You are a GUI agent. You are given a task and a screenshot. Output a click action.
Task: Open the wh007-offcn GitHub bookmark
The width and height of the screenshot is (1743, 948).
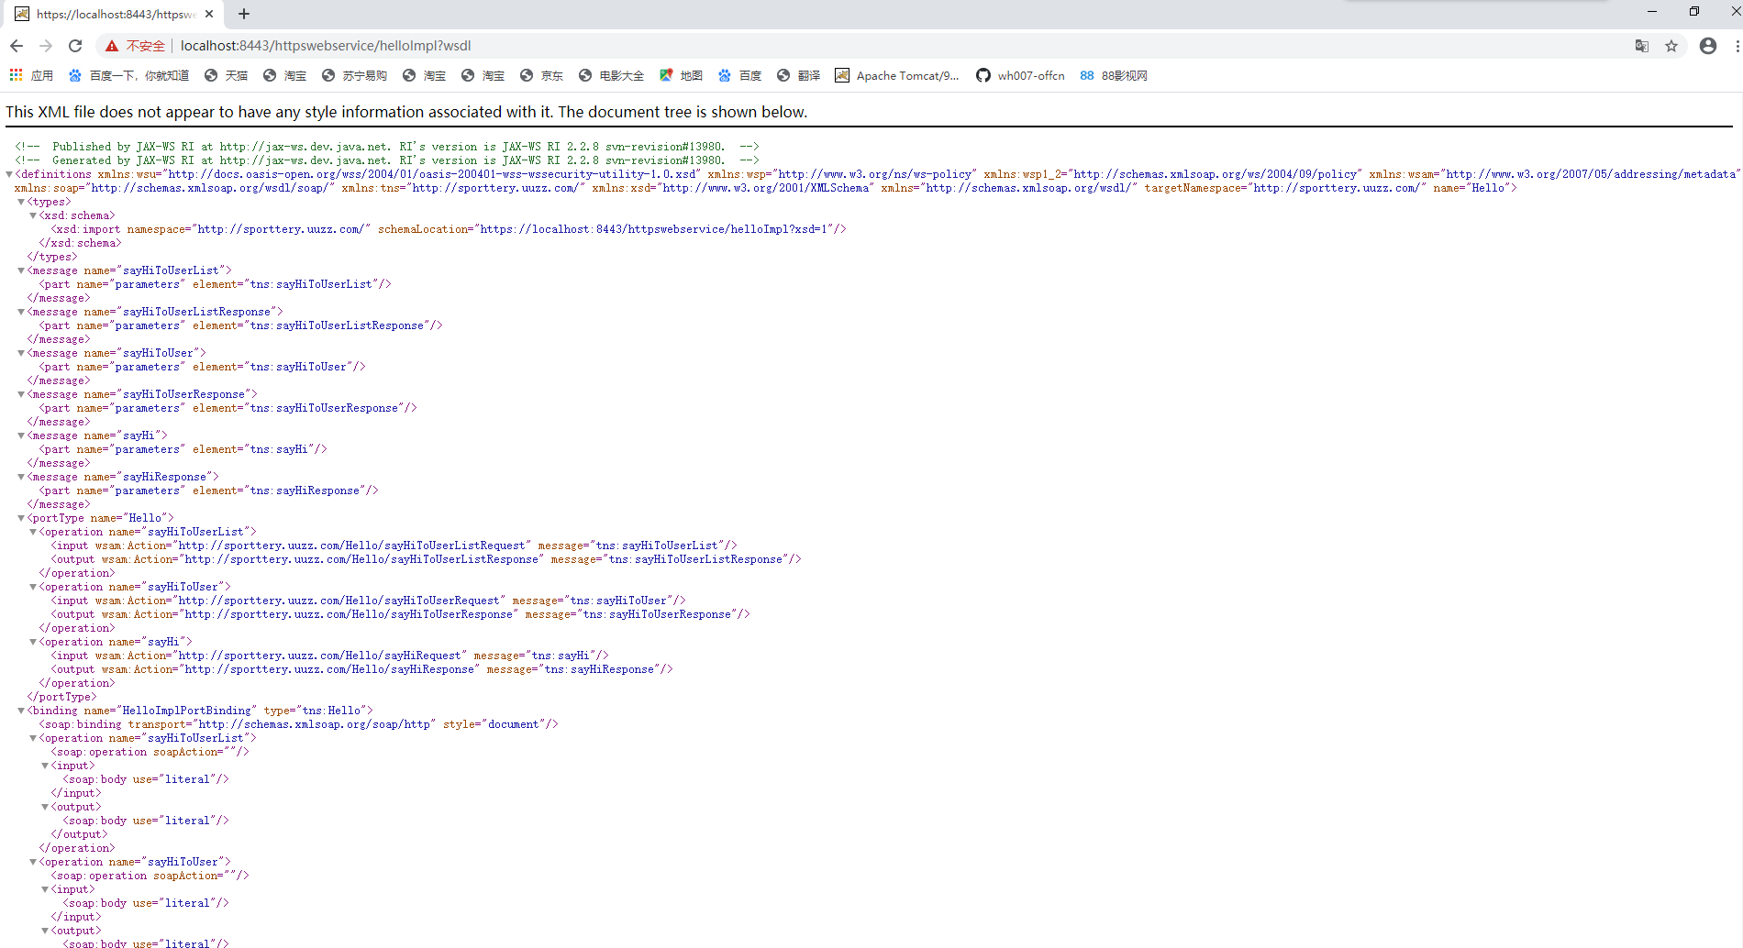coord(1020,75)
